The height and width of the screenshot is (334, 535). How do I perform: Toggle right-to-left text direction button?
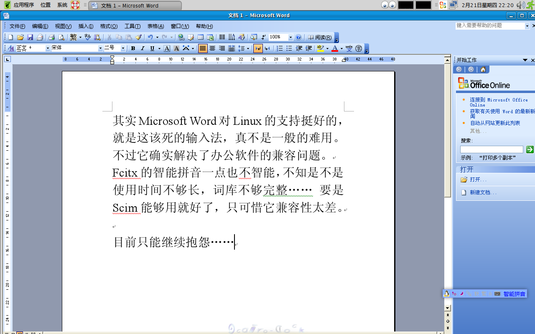(x=267, y=48)
